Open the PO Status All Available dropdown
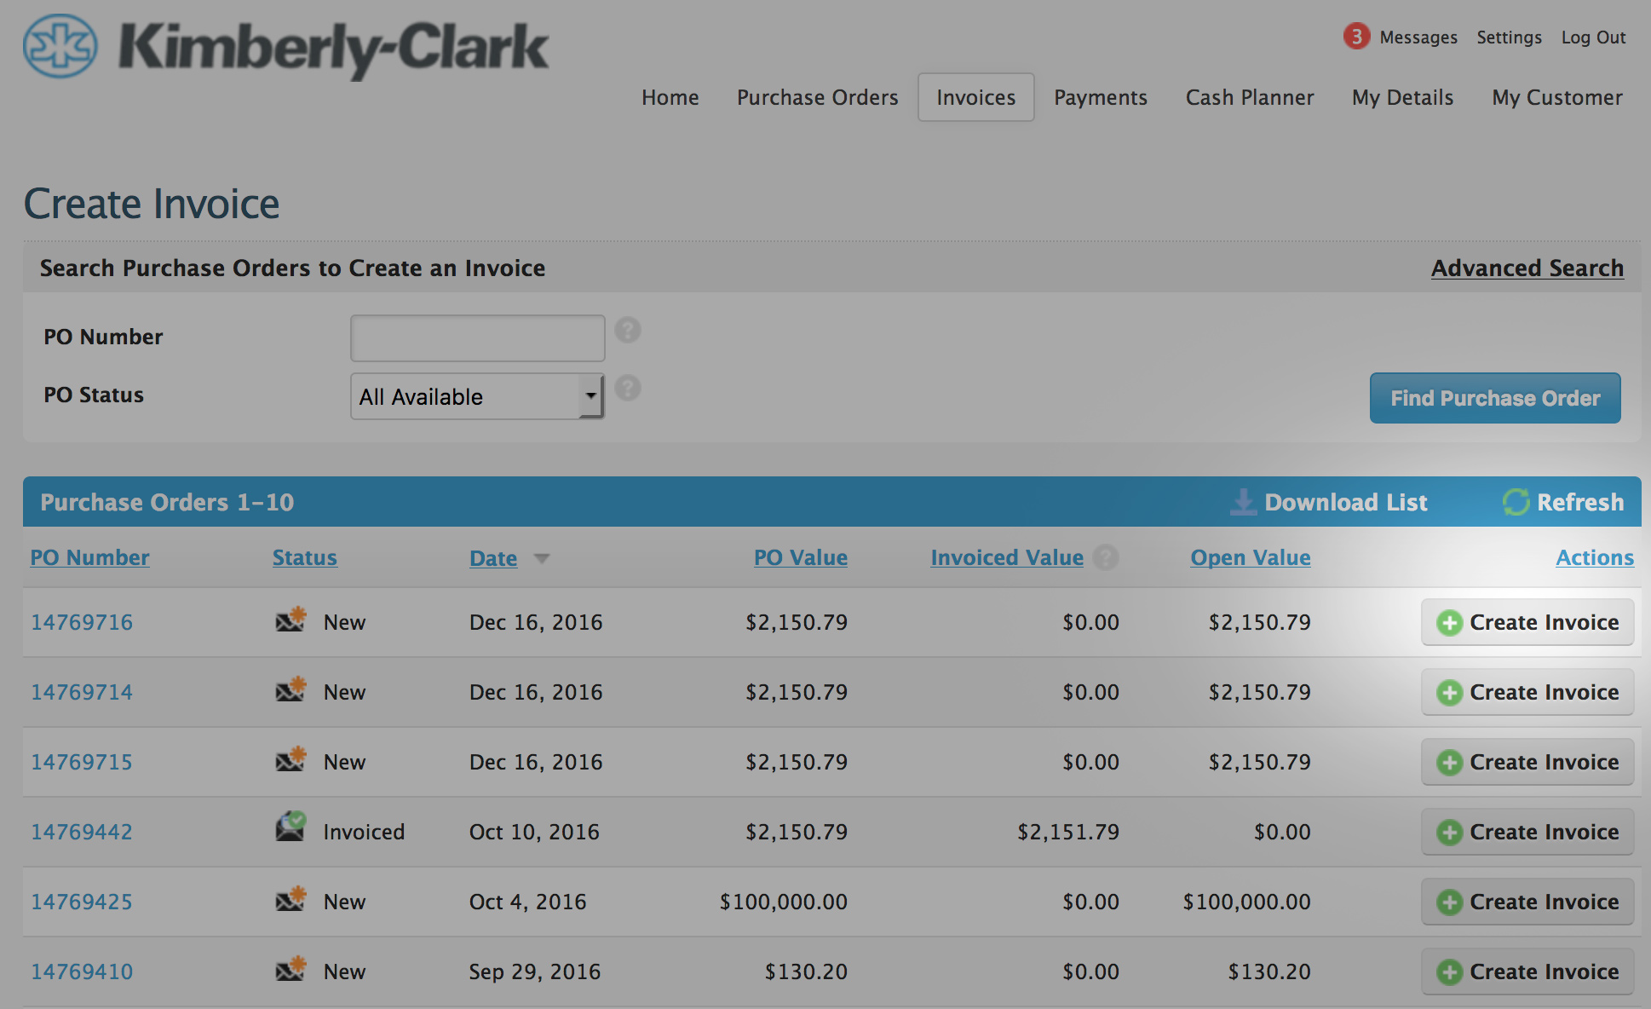Screen dimensions: 1651x1009 pos(477,396)
